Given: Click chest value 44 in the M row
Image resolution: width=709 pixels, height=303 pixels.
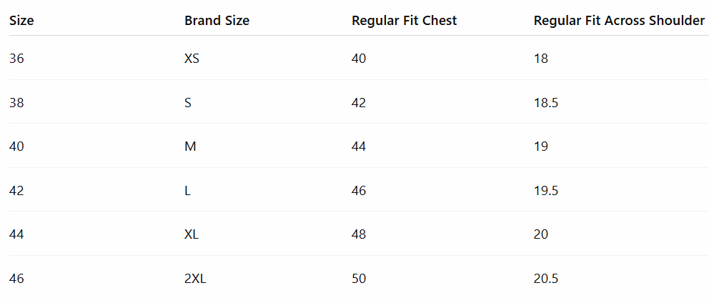Looking at the screenshot, I should coord(359,146).
